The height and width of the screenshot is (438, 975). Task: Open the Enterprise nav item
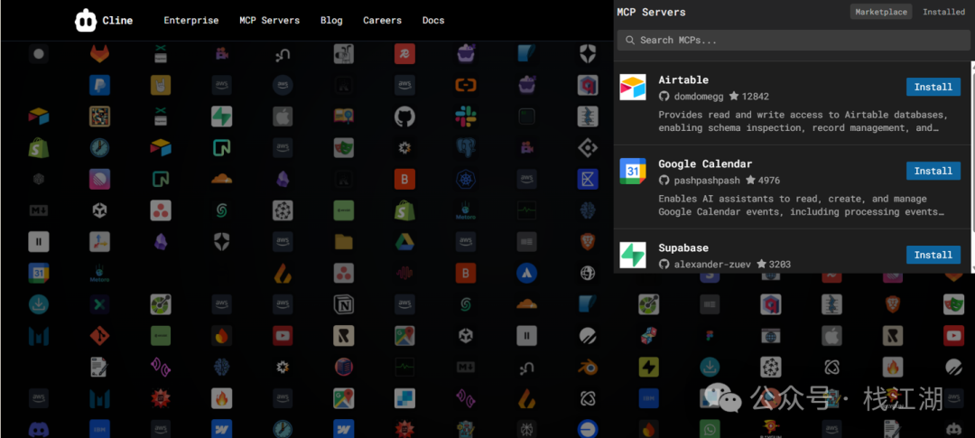tap(190, 21)
